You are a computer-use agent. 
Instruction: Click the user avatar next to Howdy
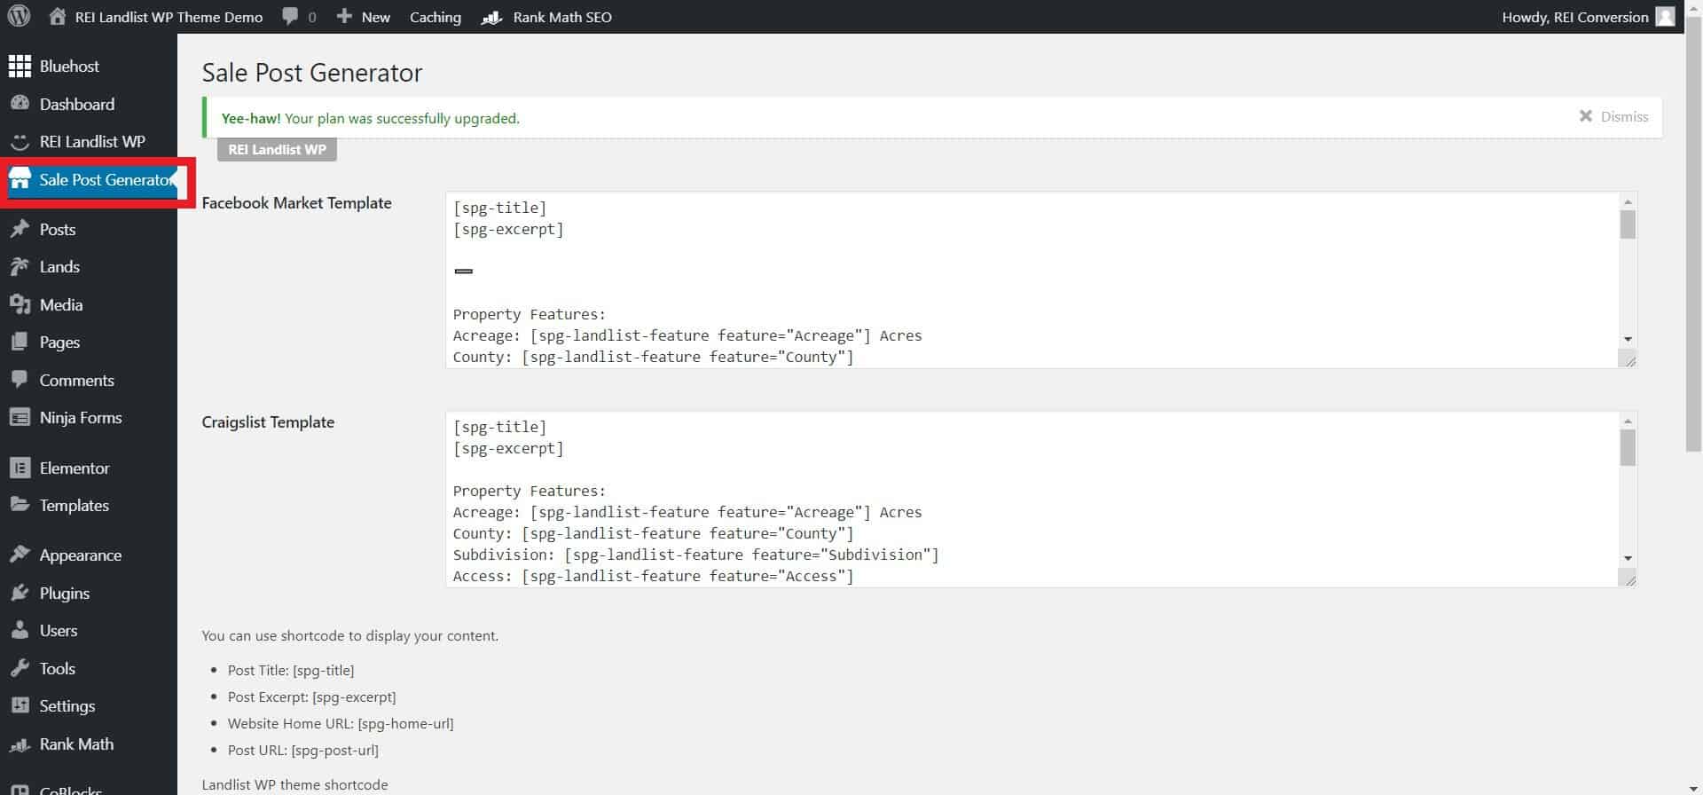click(x=1665, y=17)
